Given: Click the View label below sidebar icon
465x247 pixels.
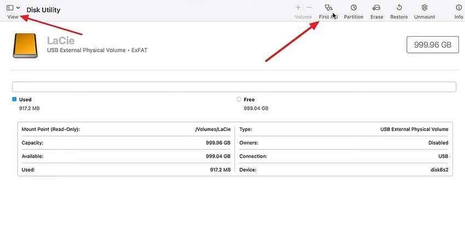Looking at the screenshot, I should point(13,17).
